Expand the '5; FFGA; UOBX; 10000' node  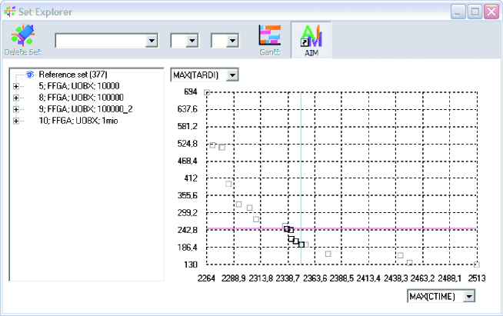click(15, 86)
